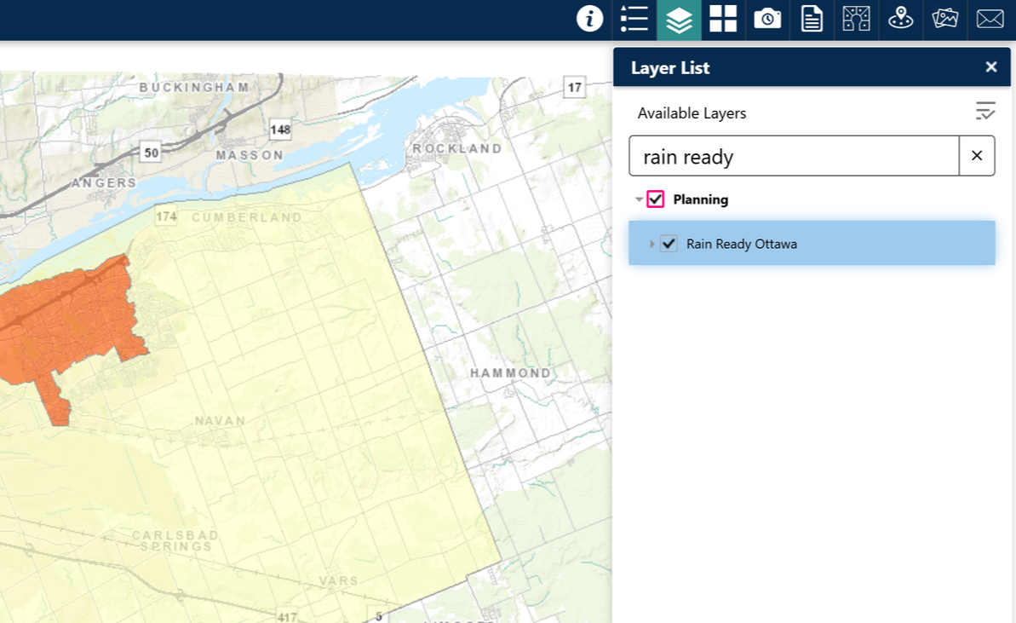Uncheck the Rain Ready Ottawa layer checkbox
The width and height of the screenshot is (1016, 623).
coord(669,244)
